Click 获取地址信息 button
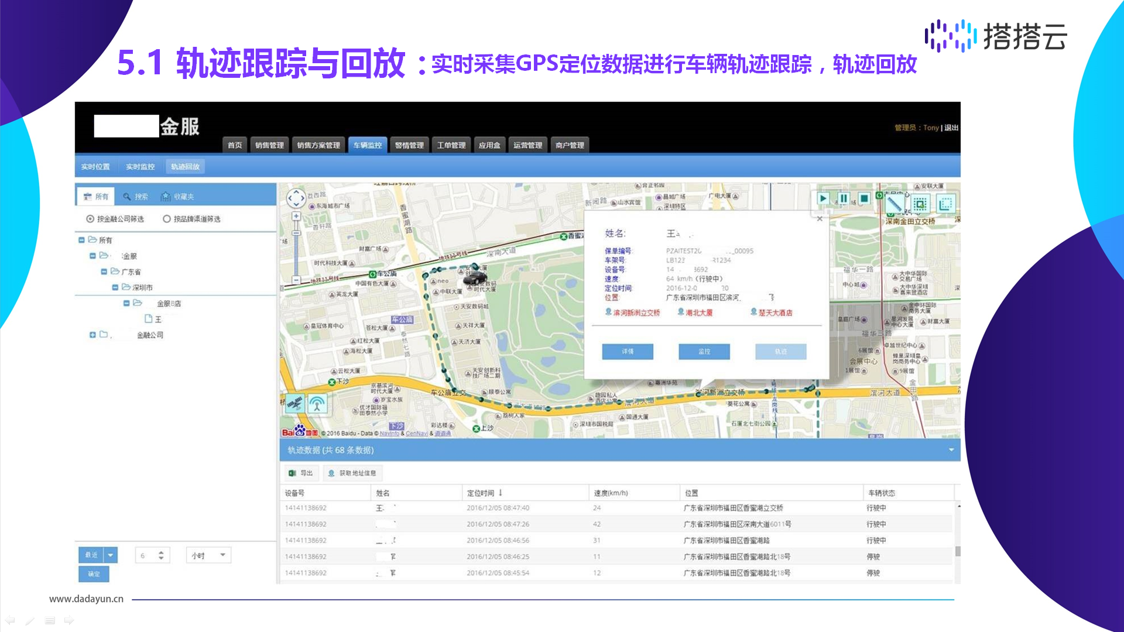This screenshot has height=632, width=1124. tap(353, 473)
